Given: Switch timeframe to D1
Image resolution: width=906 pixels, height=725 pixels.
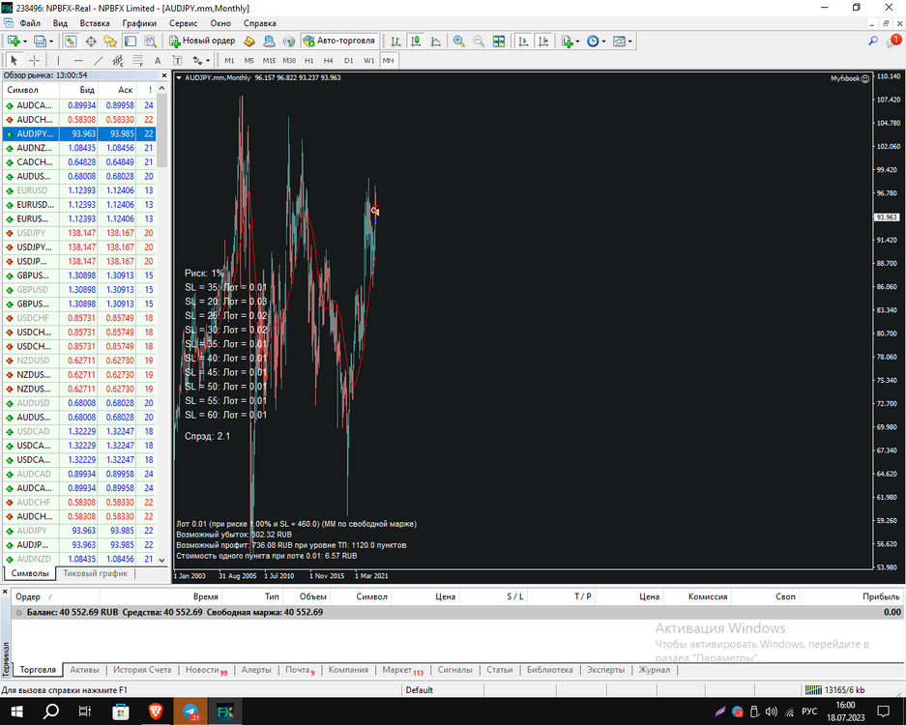Looking at the screenshot, I should [348, 60].
